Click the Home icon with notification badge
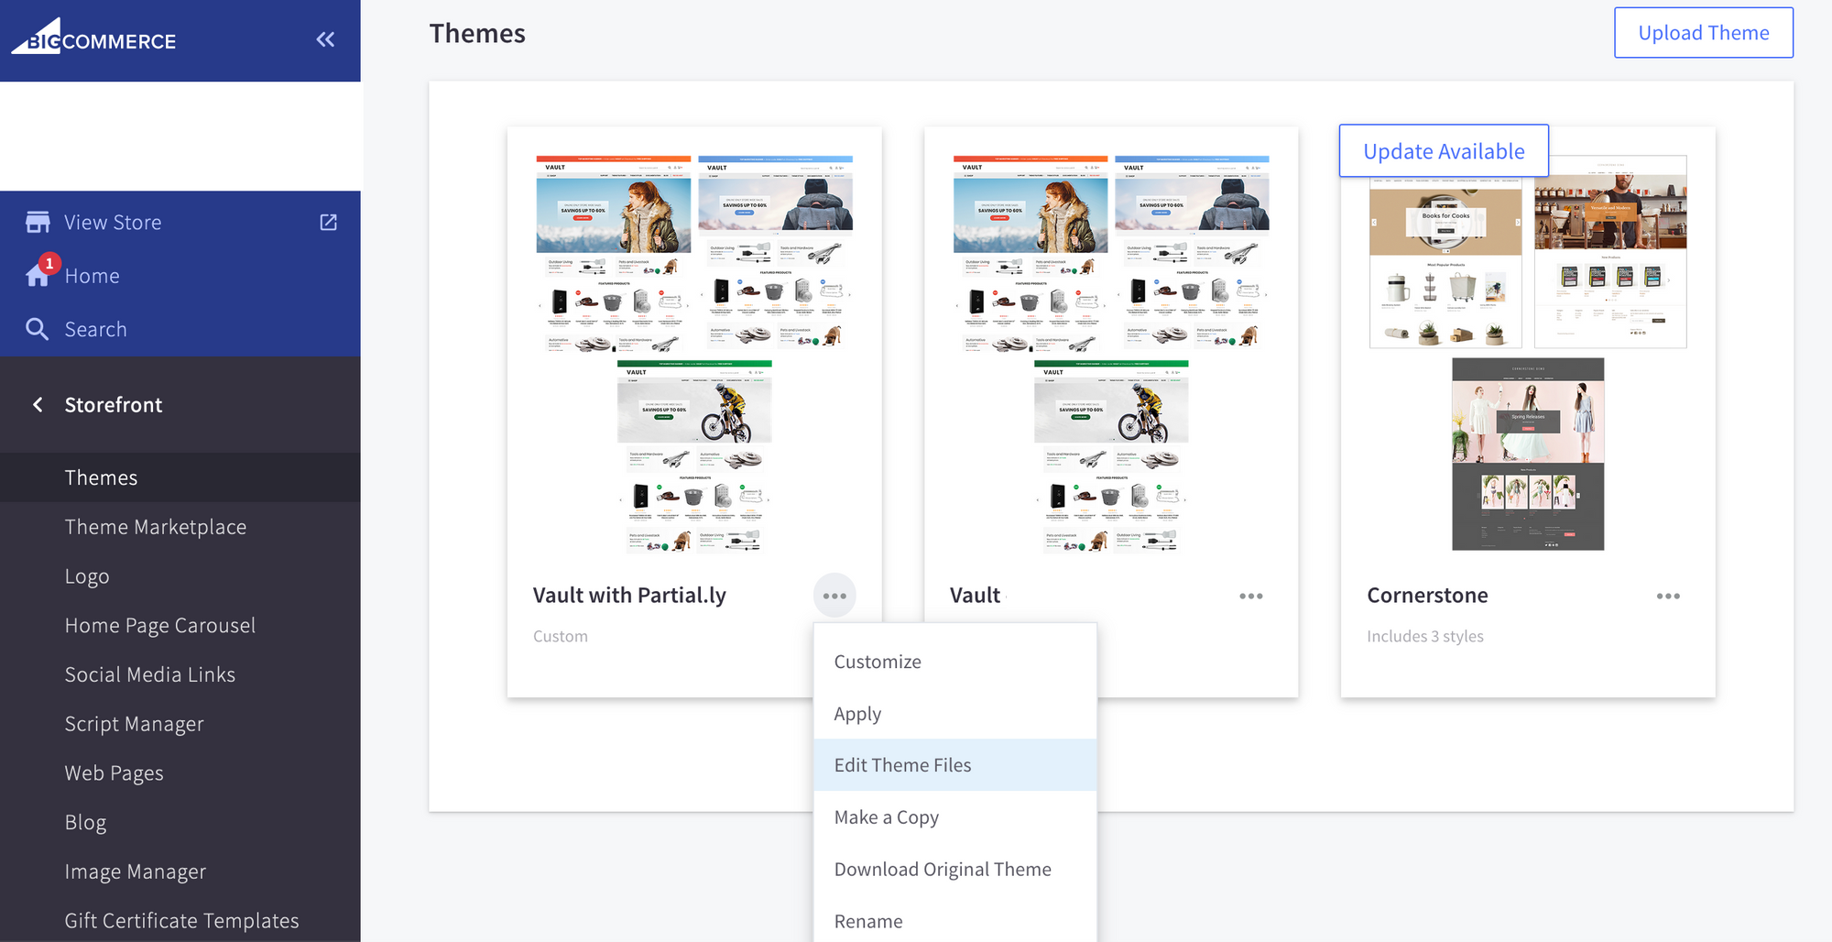The width and height of the screenshot is (1832, 942). coord(41,272)
